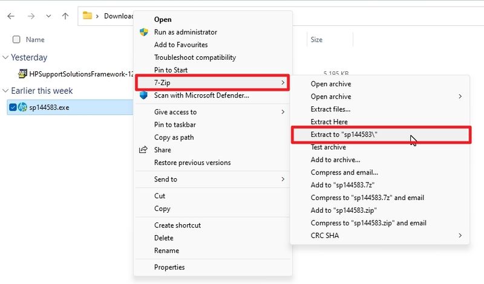The height and width of the screenshot is (284, 484).
Task: Choose Extract to "sp144583\" option
Action: [345, 135]
